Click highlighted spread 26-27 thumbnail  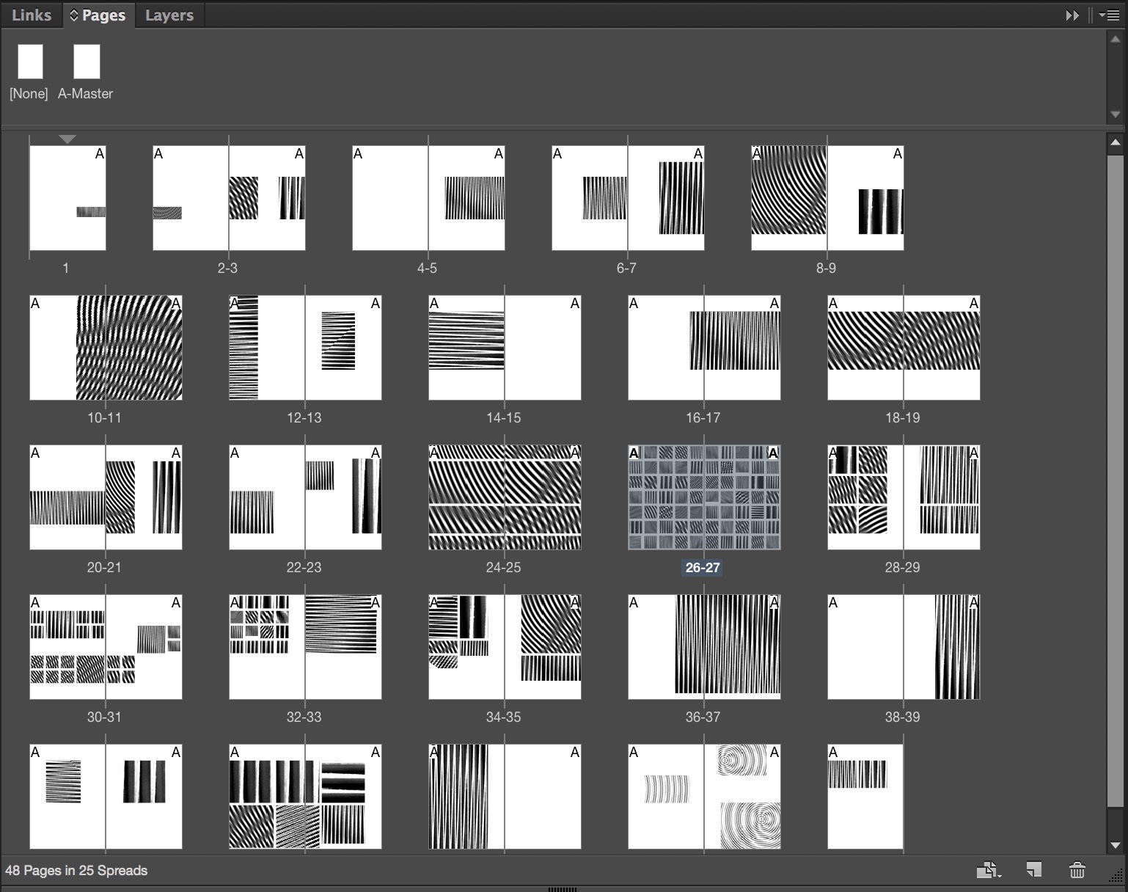704,497
